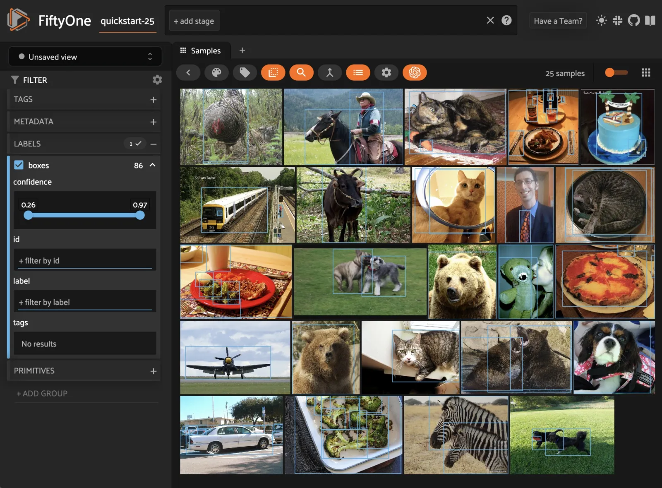The width and height of the screenshot is (662, 488).
Task: Click the dynamic groups merge icon
Action: coord(330,73)
